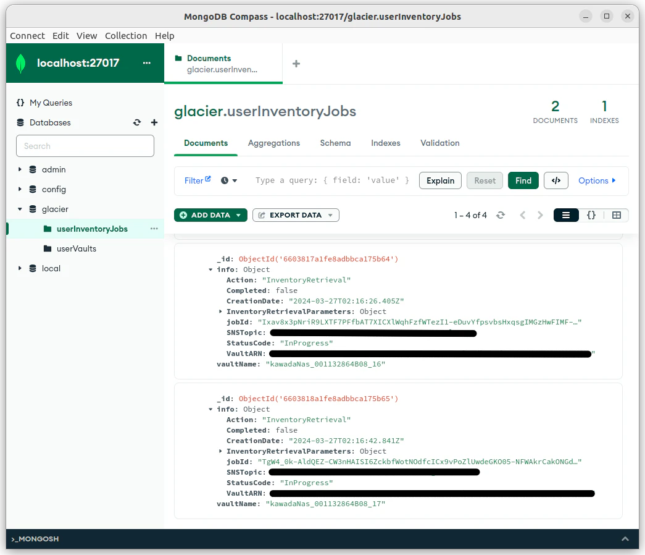Open the userVaults collection
This screenshot has width=645, height=555.
point(76,248)
